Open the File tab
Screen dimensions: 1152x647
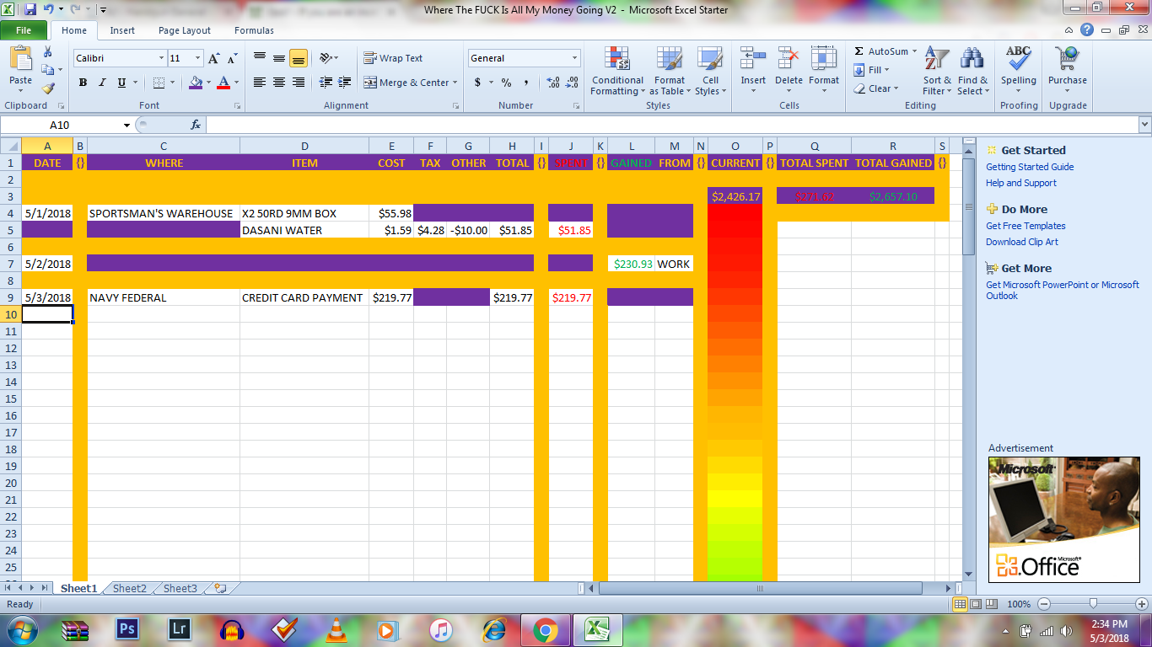pos(24,30)
